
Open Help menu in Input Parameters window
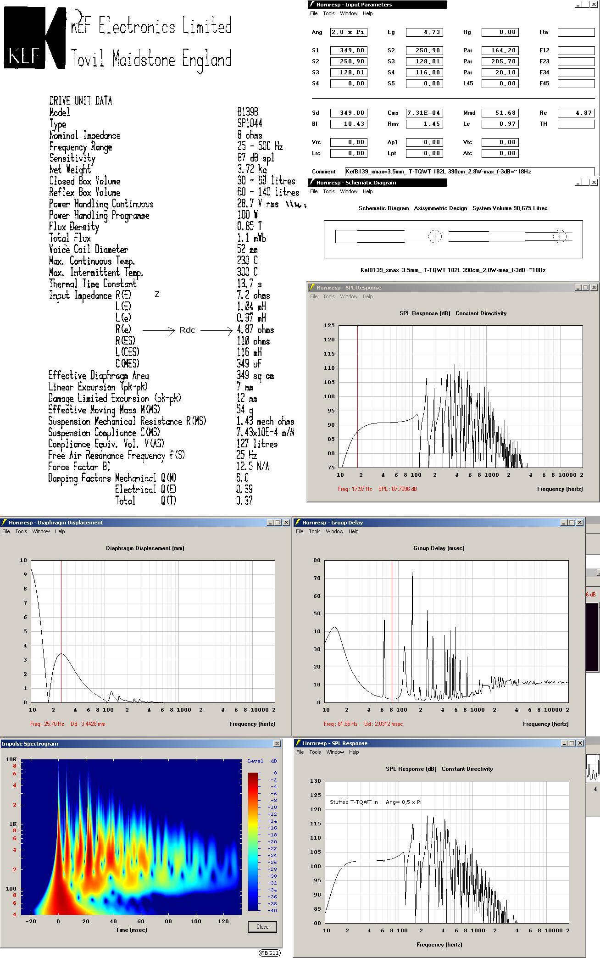368,13
